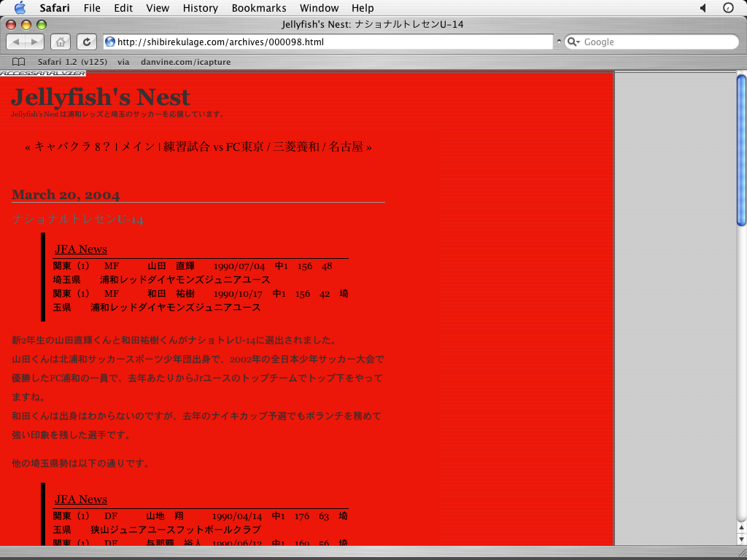Open the Safari menu
Image resolution: width=747 pixels, height=560 pixels.
click(55, 8)
